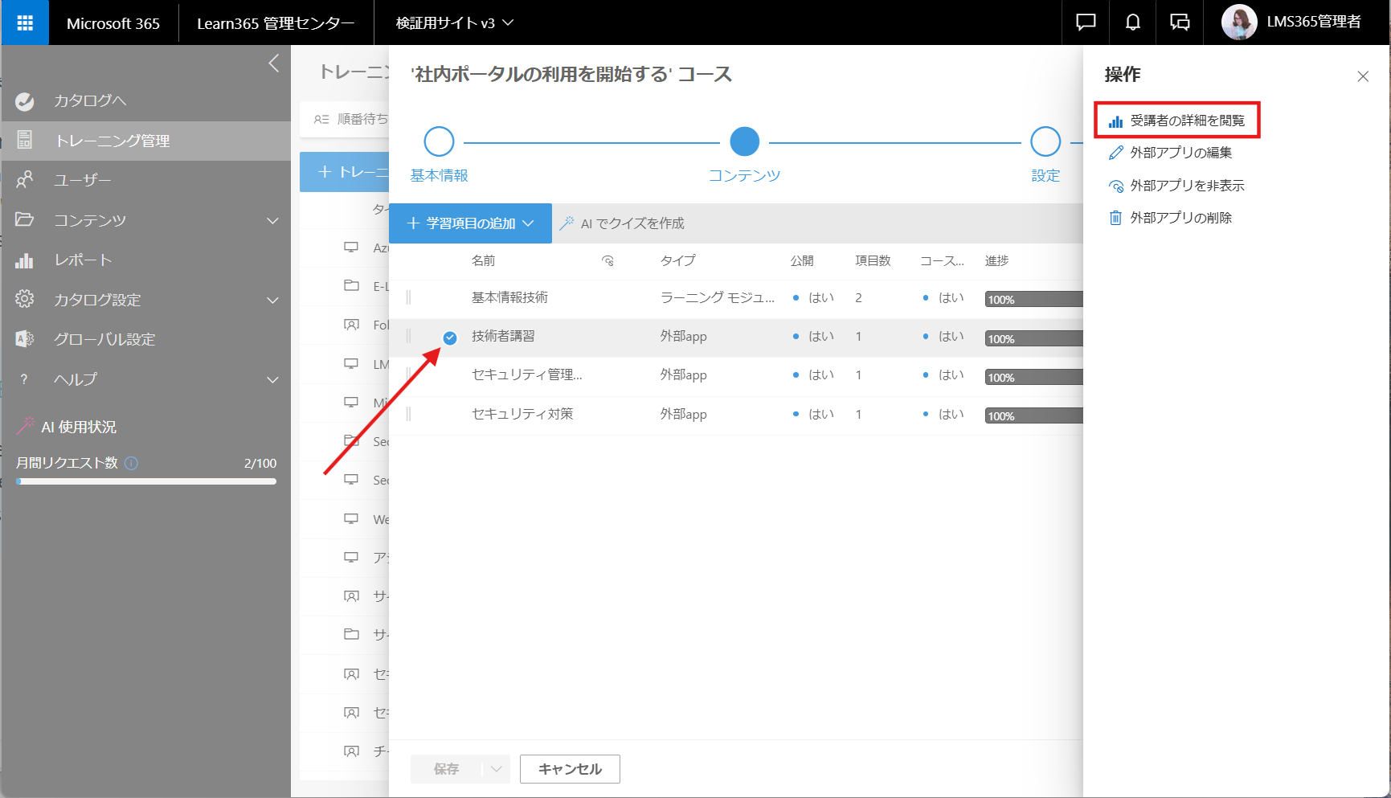Select 外部アプリを非表示 action
Viewport: 1391px width, 798px height.
[1176, 186]
